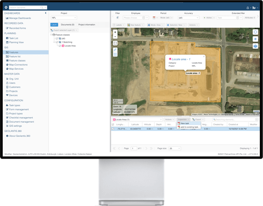
Task: Open the table Export dropdown button
Action: click(x=198, y=119)
